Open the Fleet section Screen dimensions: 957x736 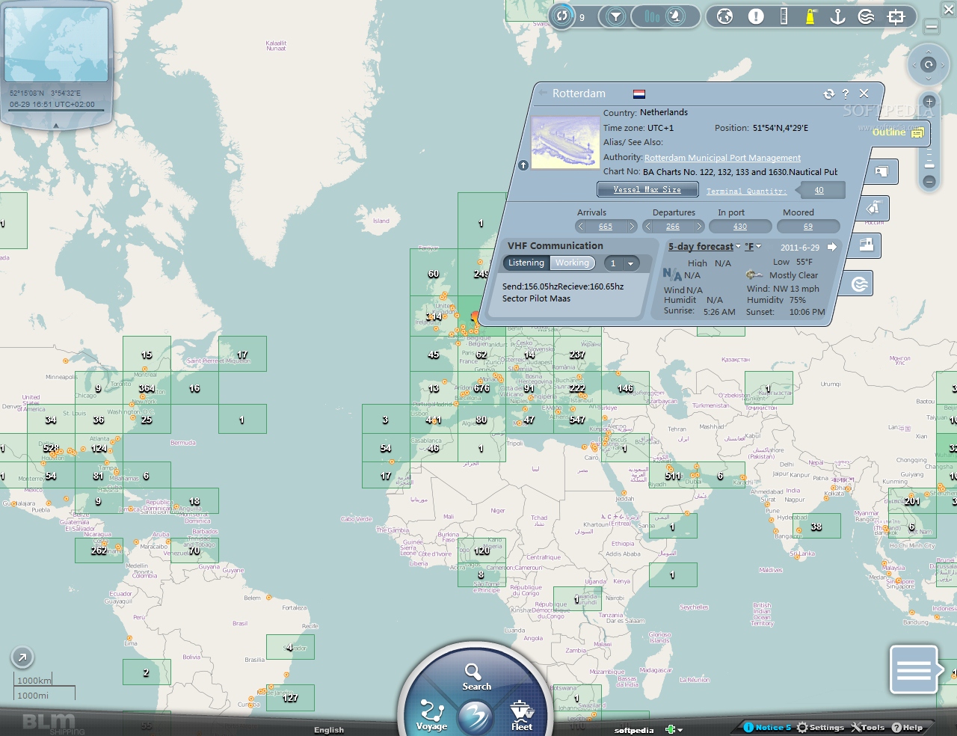[522, 716]
